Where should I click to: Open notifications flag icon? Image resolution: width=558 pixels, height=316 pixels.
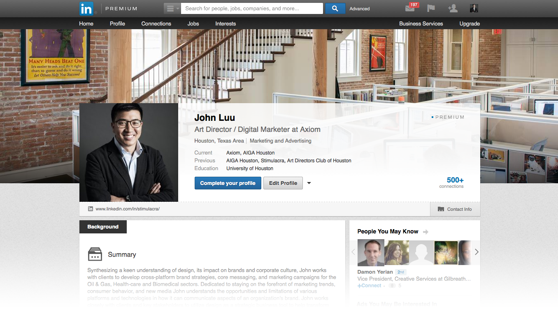(431, 9)
